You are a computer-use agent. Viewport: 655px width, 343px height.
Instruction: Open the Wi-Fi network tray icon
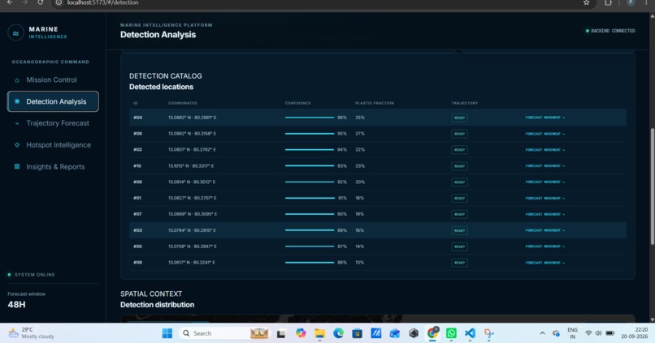[x=588, y=333]
